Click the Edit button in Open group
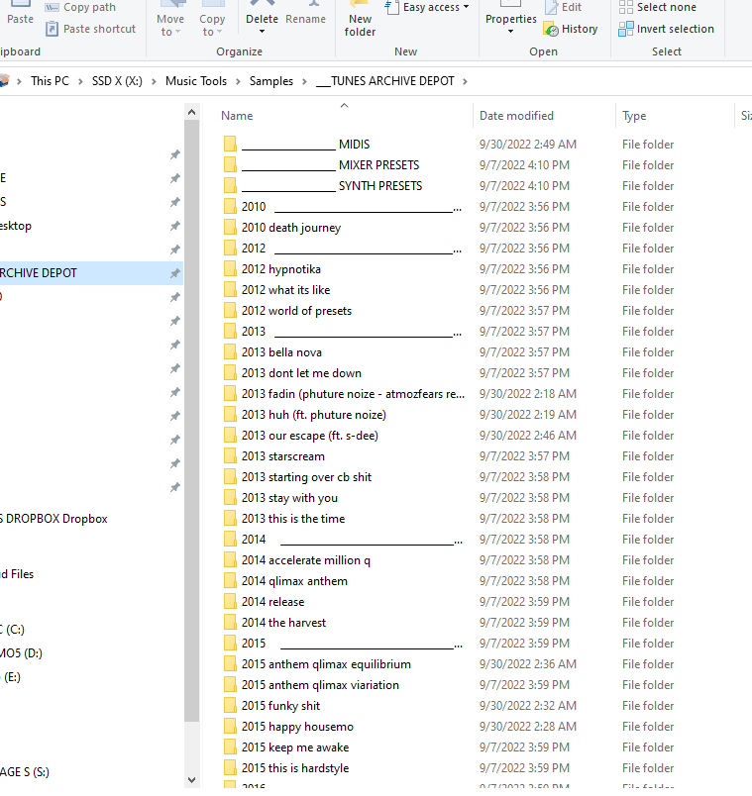Image resolution: width=752 pixels, height=796 pixels. [x=564, y=7]
